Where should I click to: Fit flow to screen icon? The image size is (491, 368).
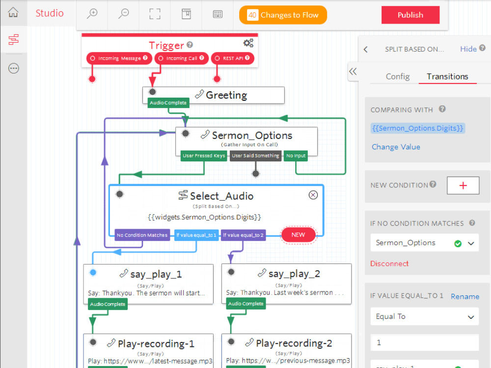click(155, 14)
